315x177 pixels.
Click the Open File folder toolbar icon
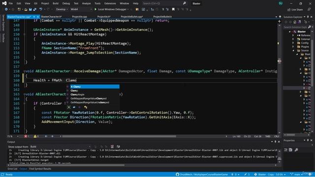click(26, 9)
